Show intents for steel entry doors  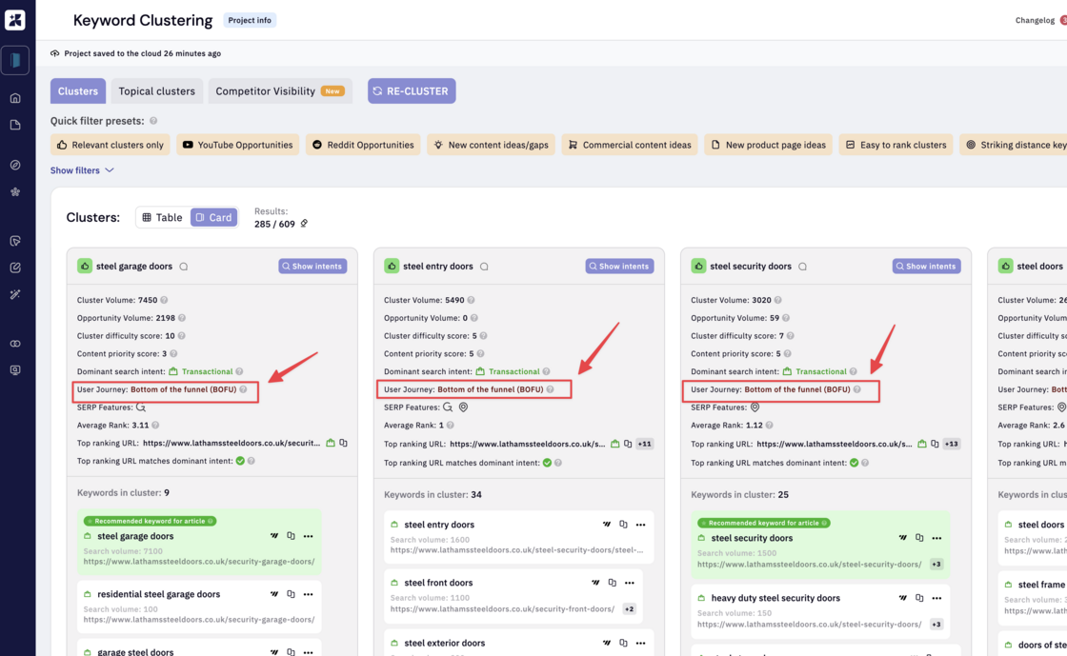pyautogui.click(x=619, y=267)
